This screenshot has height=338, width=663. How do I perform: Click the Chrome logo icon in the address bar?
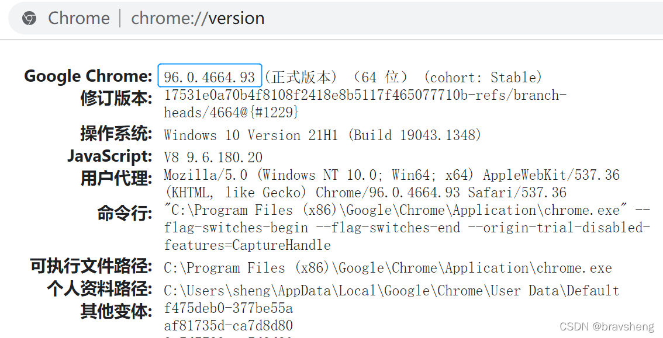(x=29, y=19)
